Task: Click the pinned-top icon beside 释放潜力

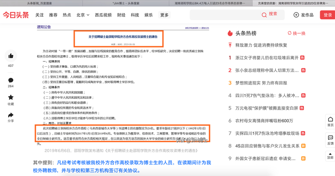Action: (x=230, y=45)
